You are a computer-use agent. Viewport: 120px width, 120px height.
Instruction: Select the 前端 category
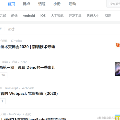click(x=14, y=16)
